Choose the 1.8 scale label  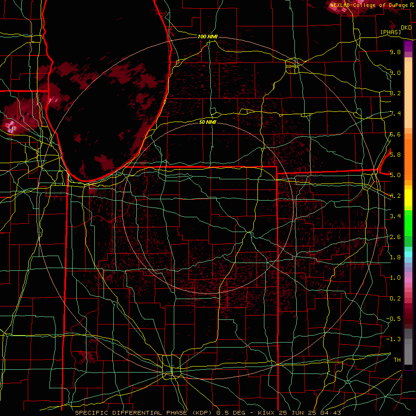395,257
